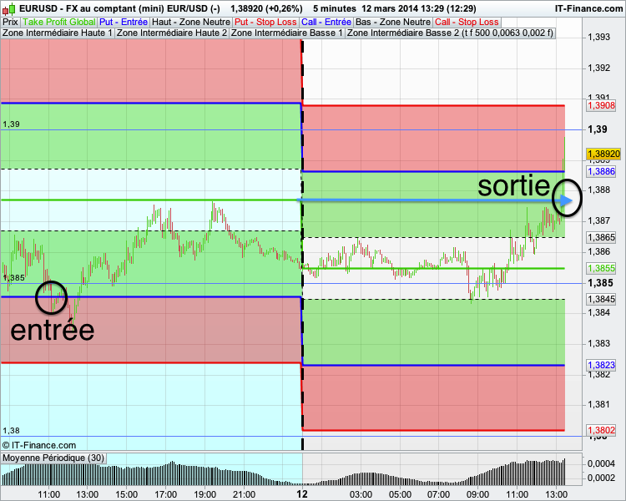Image resolution: width=626 pixels, height=501 pixels.
Task: Open Zone Intermédiaire Haute 1 label
Action: tap(58, 33)
